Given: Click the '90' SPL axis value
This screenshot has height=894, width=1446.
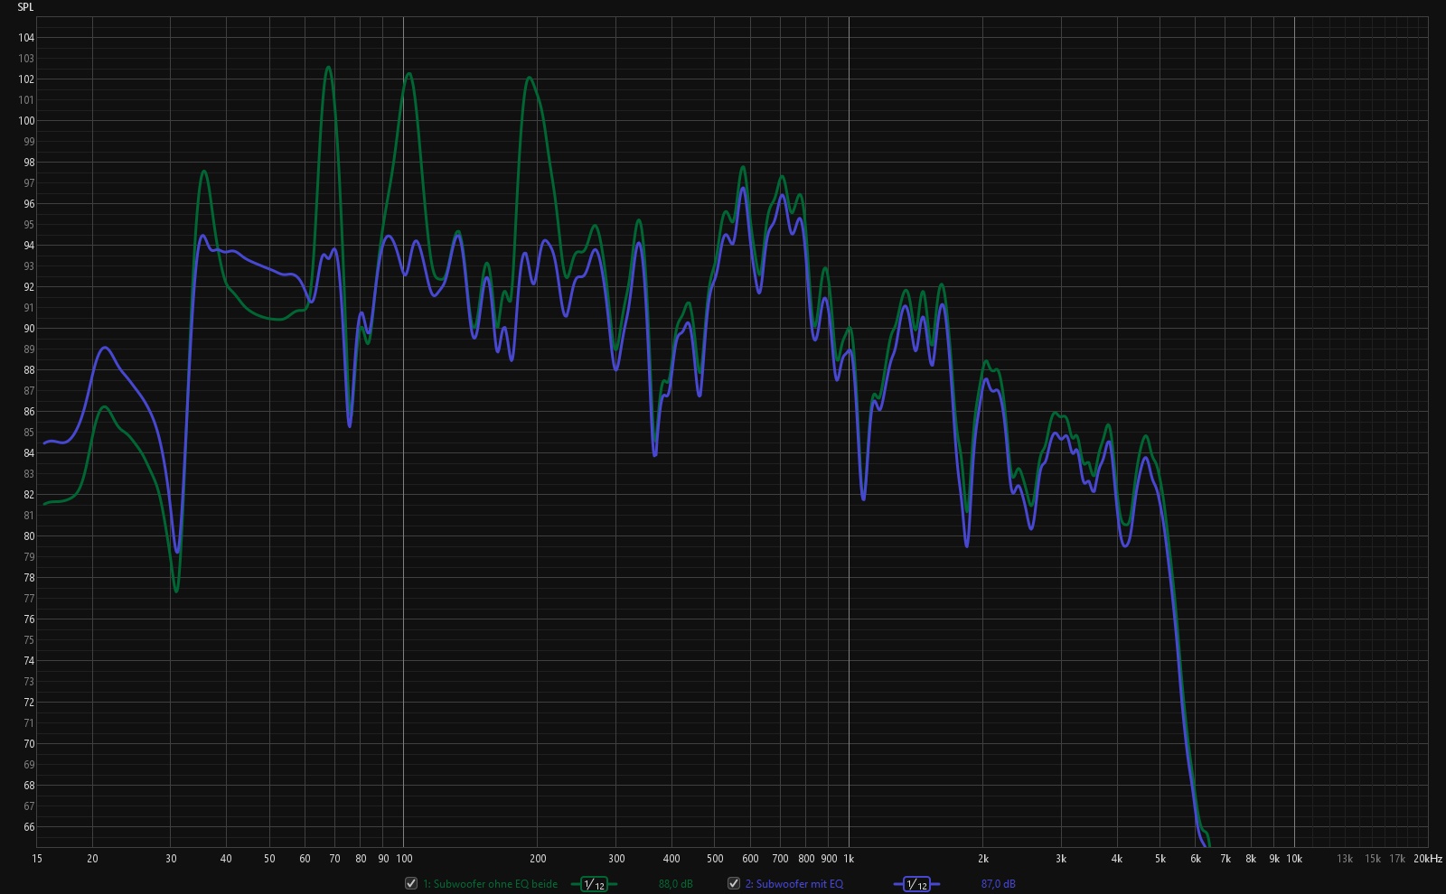Looking at the screenshot, I should [29, 329].
